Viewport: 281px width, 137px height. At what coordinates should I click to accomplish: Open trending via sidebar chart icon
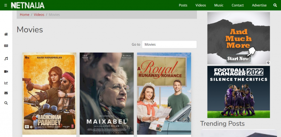coord(6,83)
